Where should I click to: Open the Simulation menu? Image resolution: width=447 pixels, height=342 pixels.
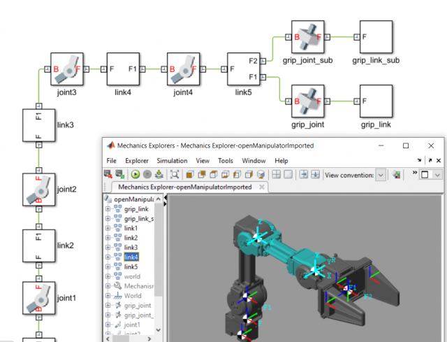pos(172,161)
